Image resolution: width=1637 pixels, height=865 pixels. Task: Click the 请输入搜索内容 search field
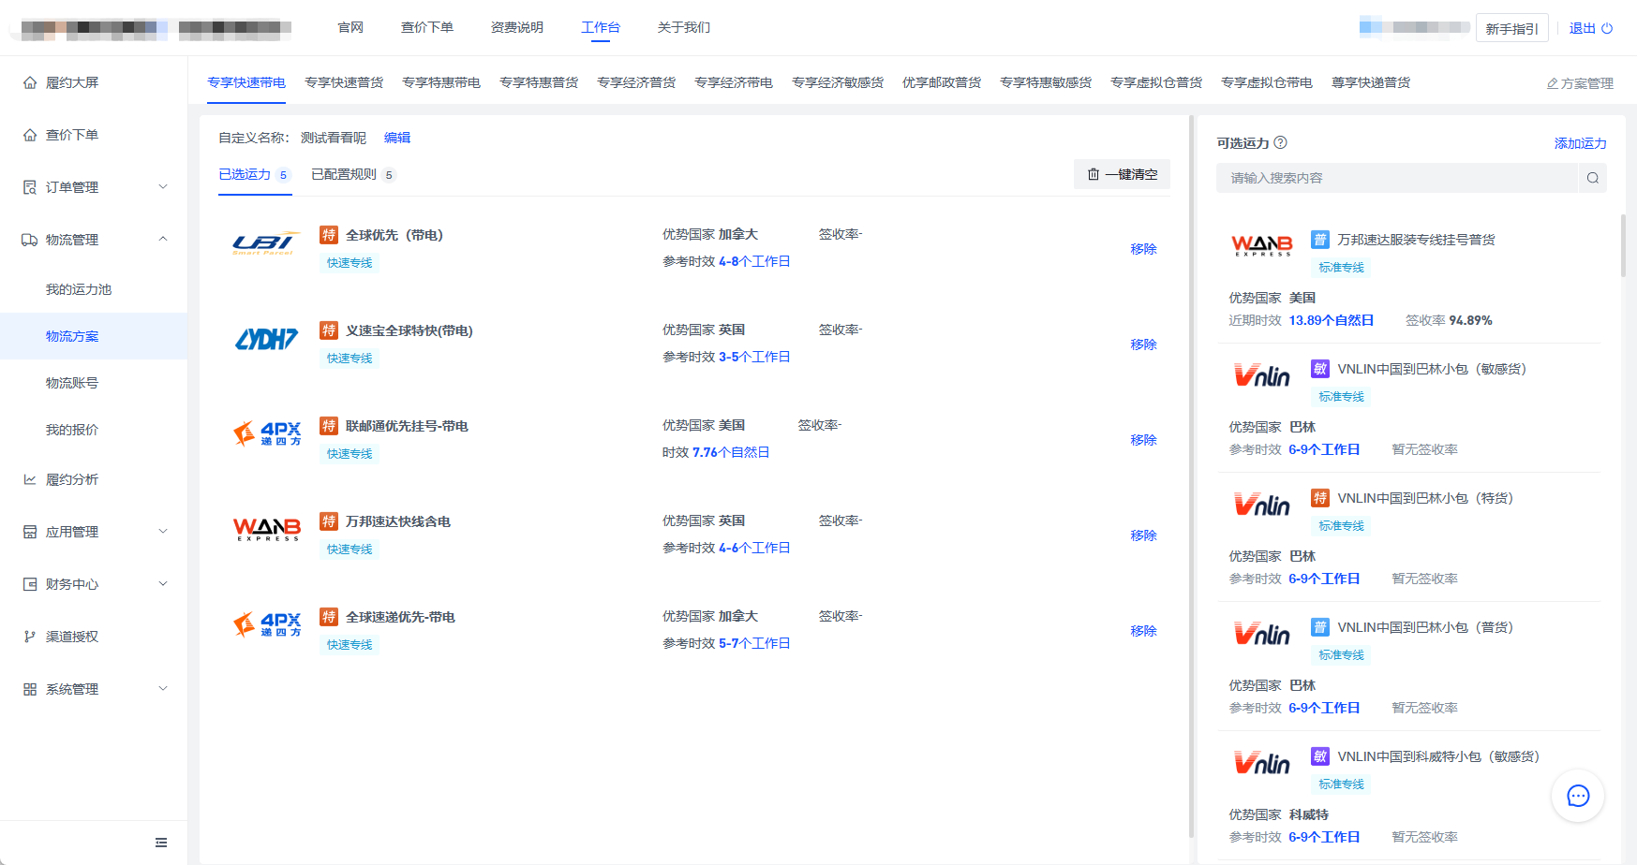1397,178
